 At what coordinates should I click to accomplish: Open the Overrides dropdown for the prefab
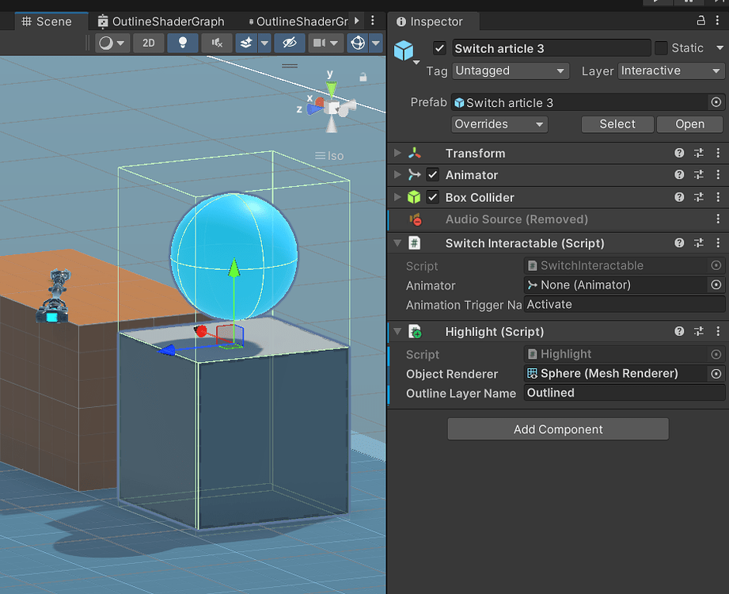tap(499, 124)
